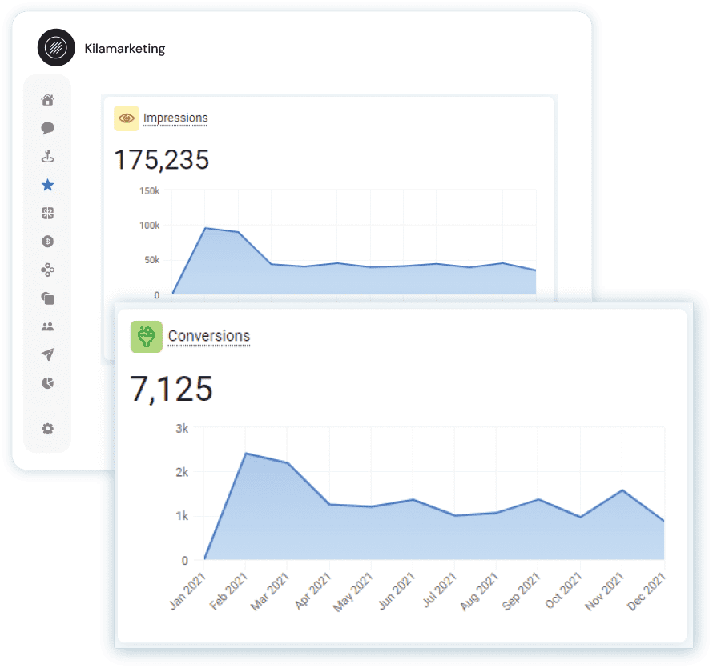
Task: Click the 7,125 conversions total
Action: point(171,389)
